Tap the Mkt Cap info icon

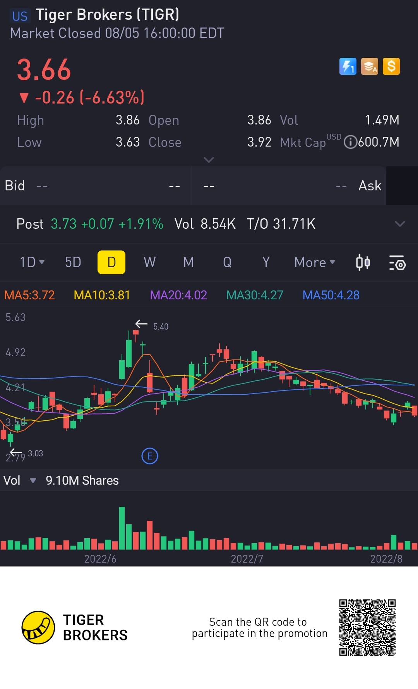tap(350, 142)
